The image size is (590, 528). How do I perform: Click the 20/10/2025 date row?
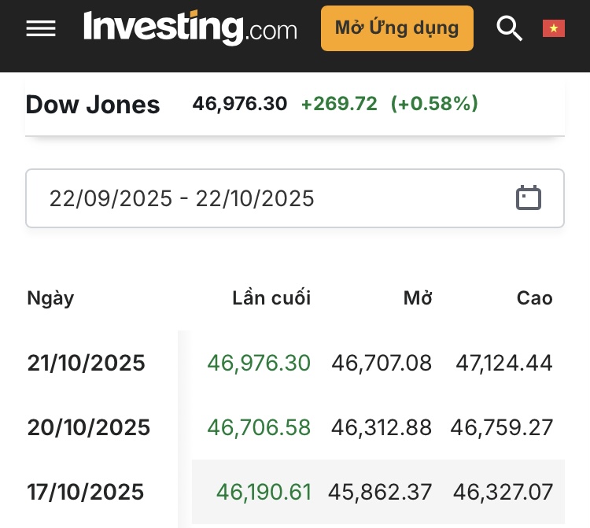coord(89,427)
